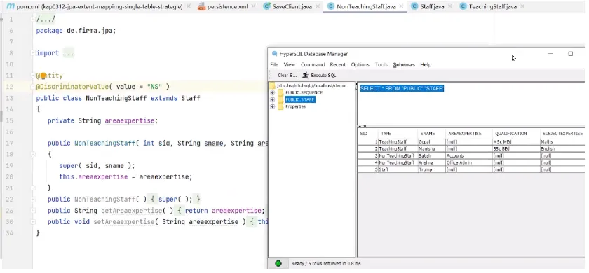Click the SUBJECTEXPERTISE column header

(x=562, y=134)
